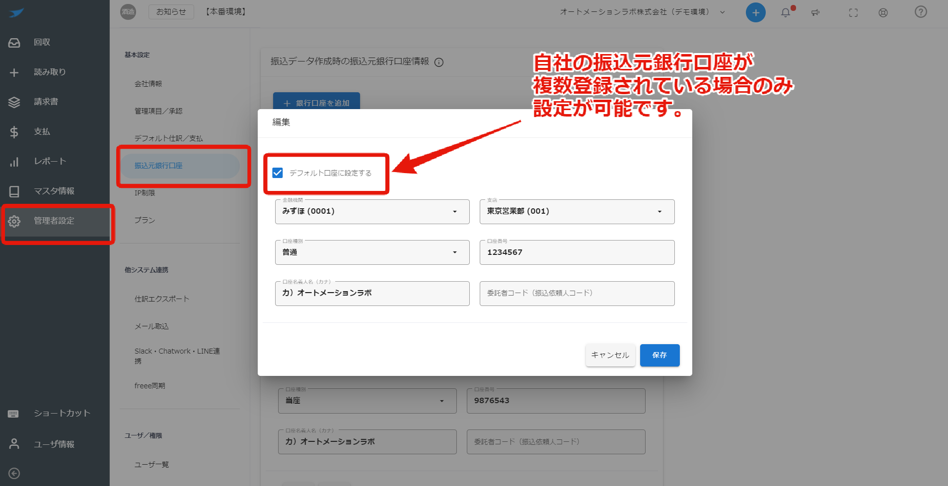Open the 支店 東京営業部 (001) dropdown

pos(577,212)
